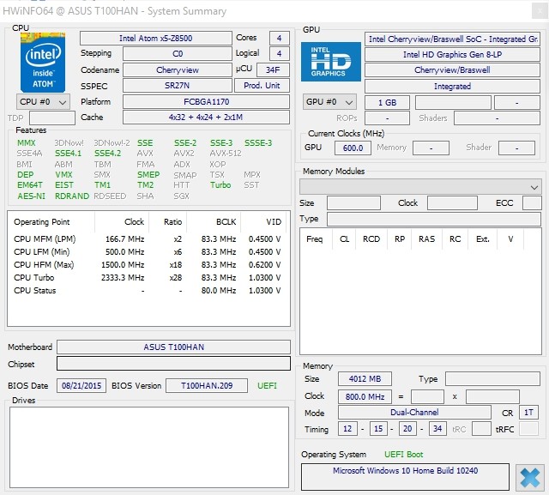Click the Intel HD Graphics Gen 8-LP field
549x495 pixels.
point(452,55)
